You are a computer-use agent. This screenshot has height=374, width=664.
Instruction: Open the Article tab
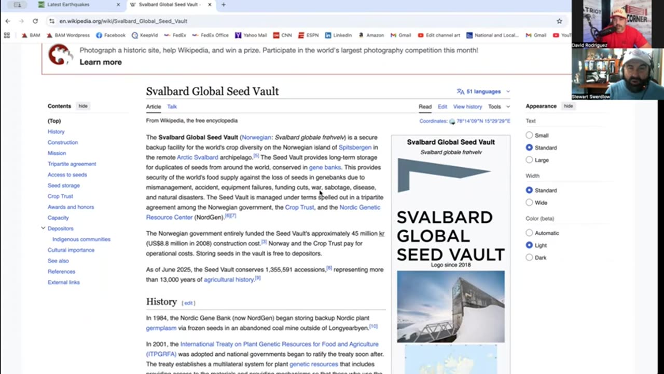point(154,106)
